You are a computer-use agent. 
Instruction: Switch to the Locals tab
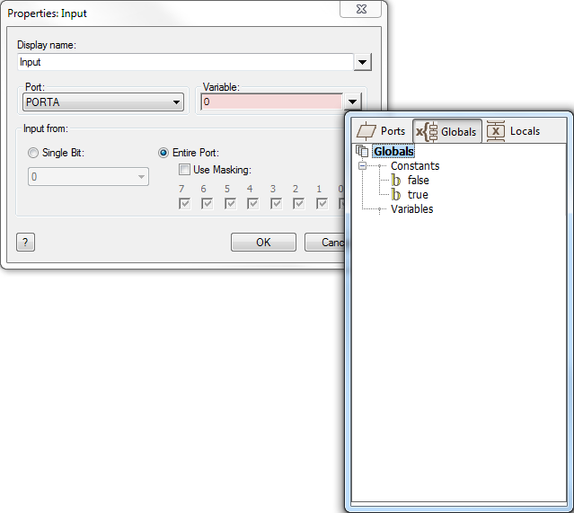click(514, 131)
